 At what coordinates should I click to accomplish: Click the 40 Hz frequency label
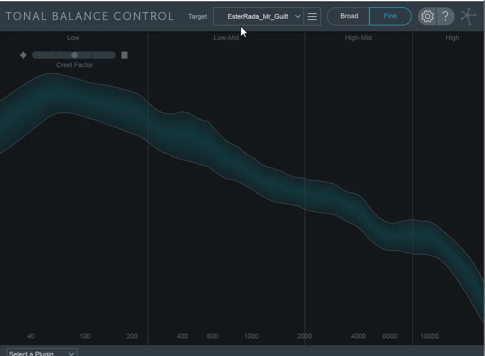tap(31, 336)
